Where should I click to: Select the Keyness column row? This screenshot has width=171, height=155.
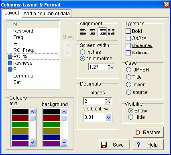[33, 63]
